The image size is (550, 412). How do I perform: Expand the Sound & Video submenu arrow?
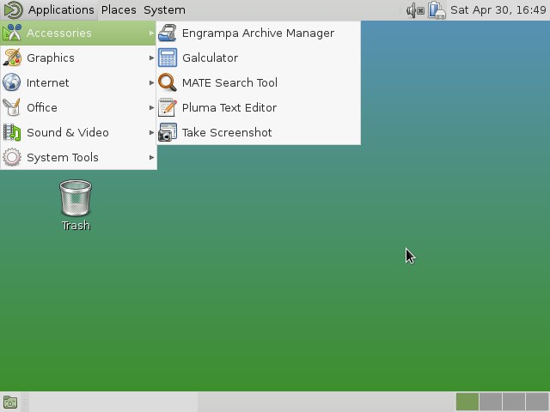[151, 132]
